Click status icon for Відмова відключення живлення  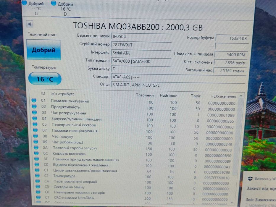pos(37,164)
